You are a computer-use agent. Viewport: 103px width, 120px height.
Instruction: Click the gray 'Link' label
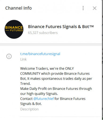pyautogui.click(x=23, y=59)
